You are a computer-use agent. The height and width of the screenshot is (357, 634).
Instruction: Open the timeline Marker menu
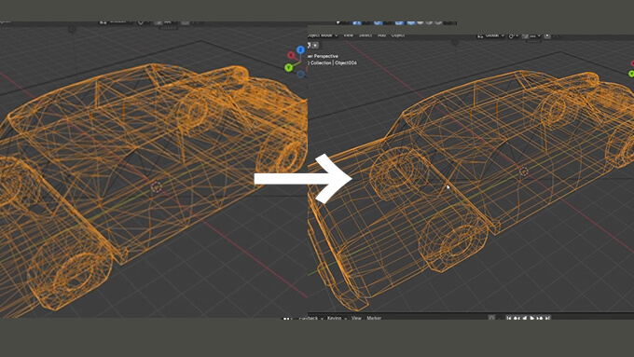click(x=374, y=318)
